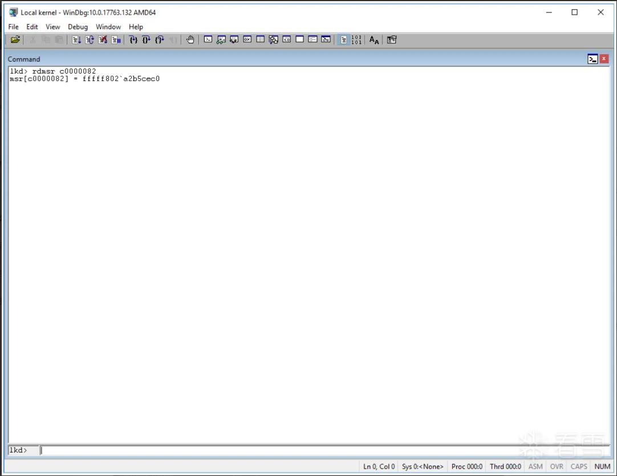Screen dimensions: 617x476
Task: Click the NUM status bar indicator
Action: click(602, 466)
